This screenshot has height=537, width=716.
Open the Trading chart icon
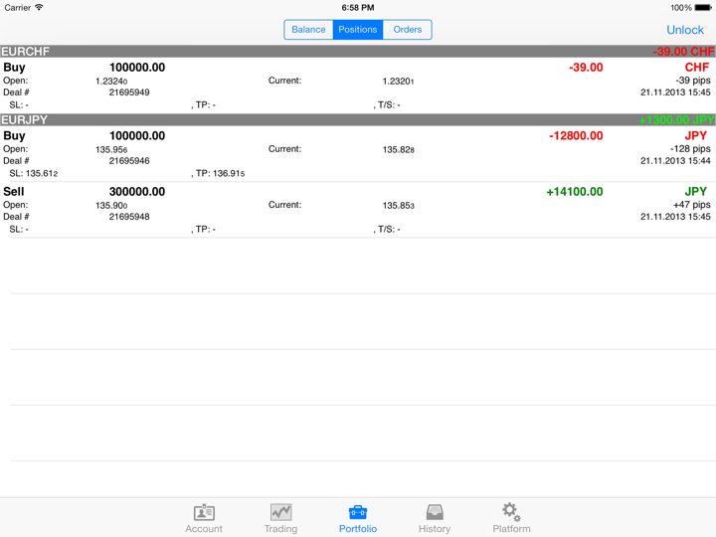point(280,512)
